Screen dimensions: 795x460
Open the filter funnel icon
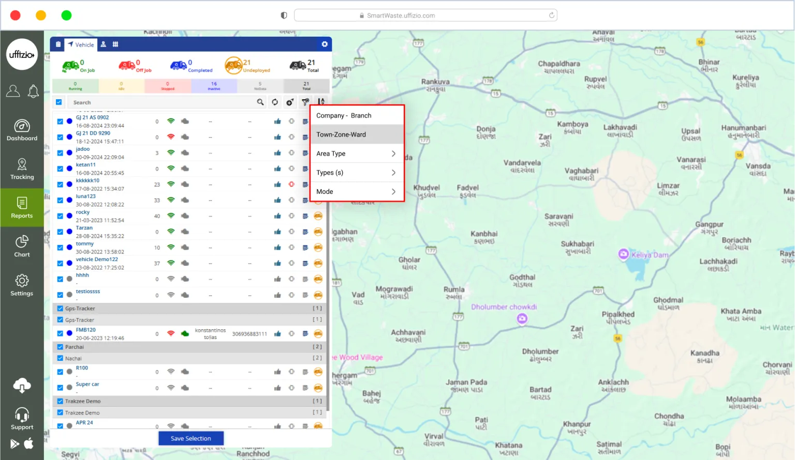point(305,102)
